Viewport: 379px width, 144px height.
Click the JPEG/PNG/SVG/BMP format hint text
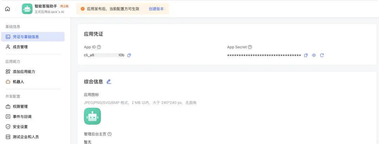(x=140, y=103)
